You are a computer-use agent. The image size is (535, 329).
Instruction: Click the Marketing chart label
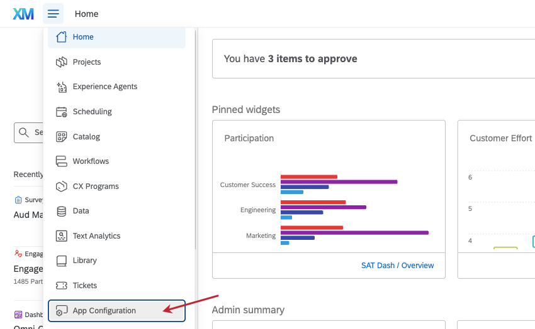[261, 235]
